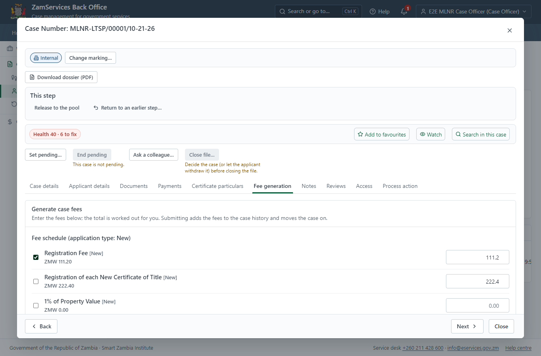Click the Ask a colleague button

coord(154,155)
